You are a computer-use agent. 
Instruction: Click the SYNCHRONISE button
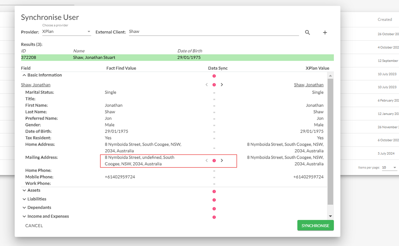pyautogui.click(x=315, y=225)
